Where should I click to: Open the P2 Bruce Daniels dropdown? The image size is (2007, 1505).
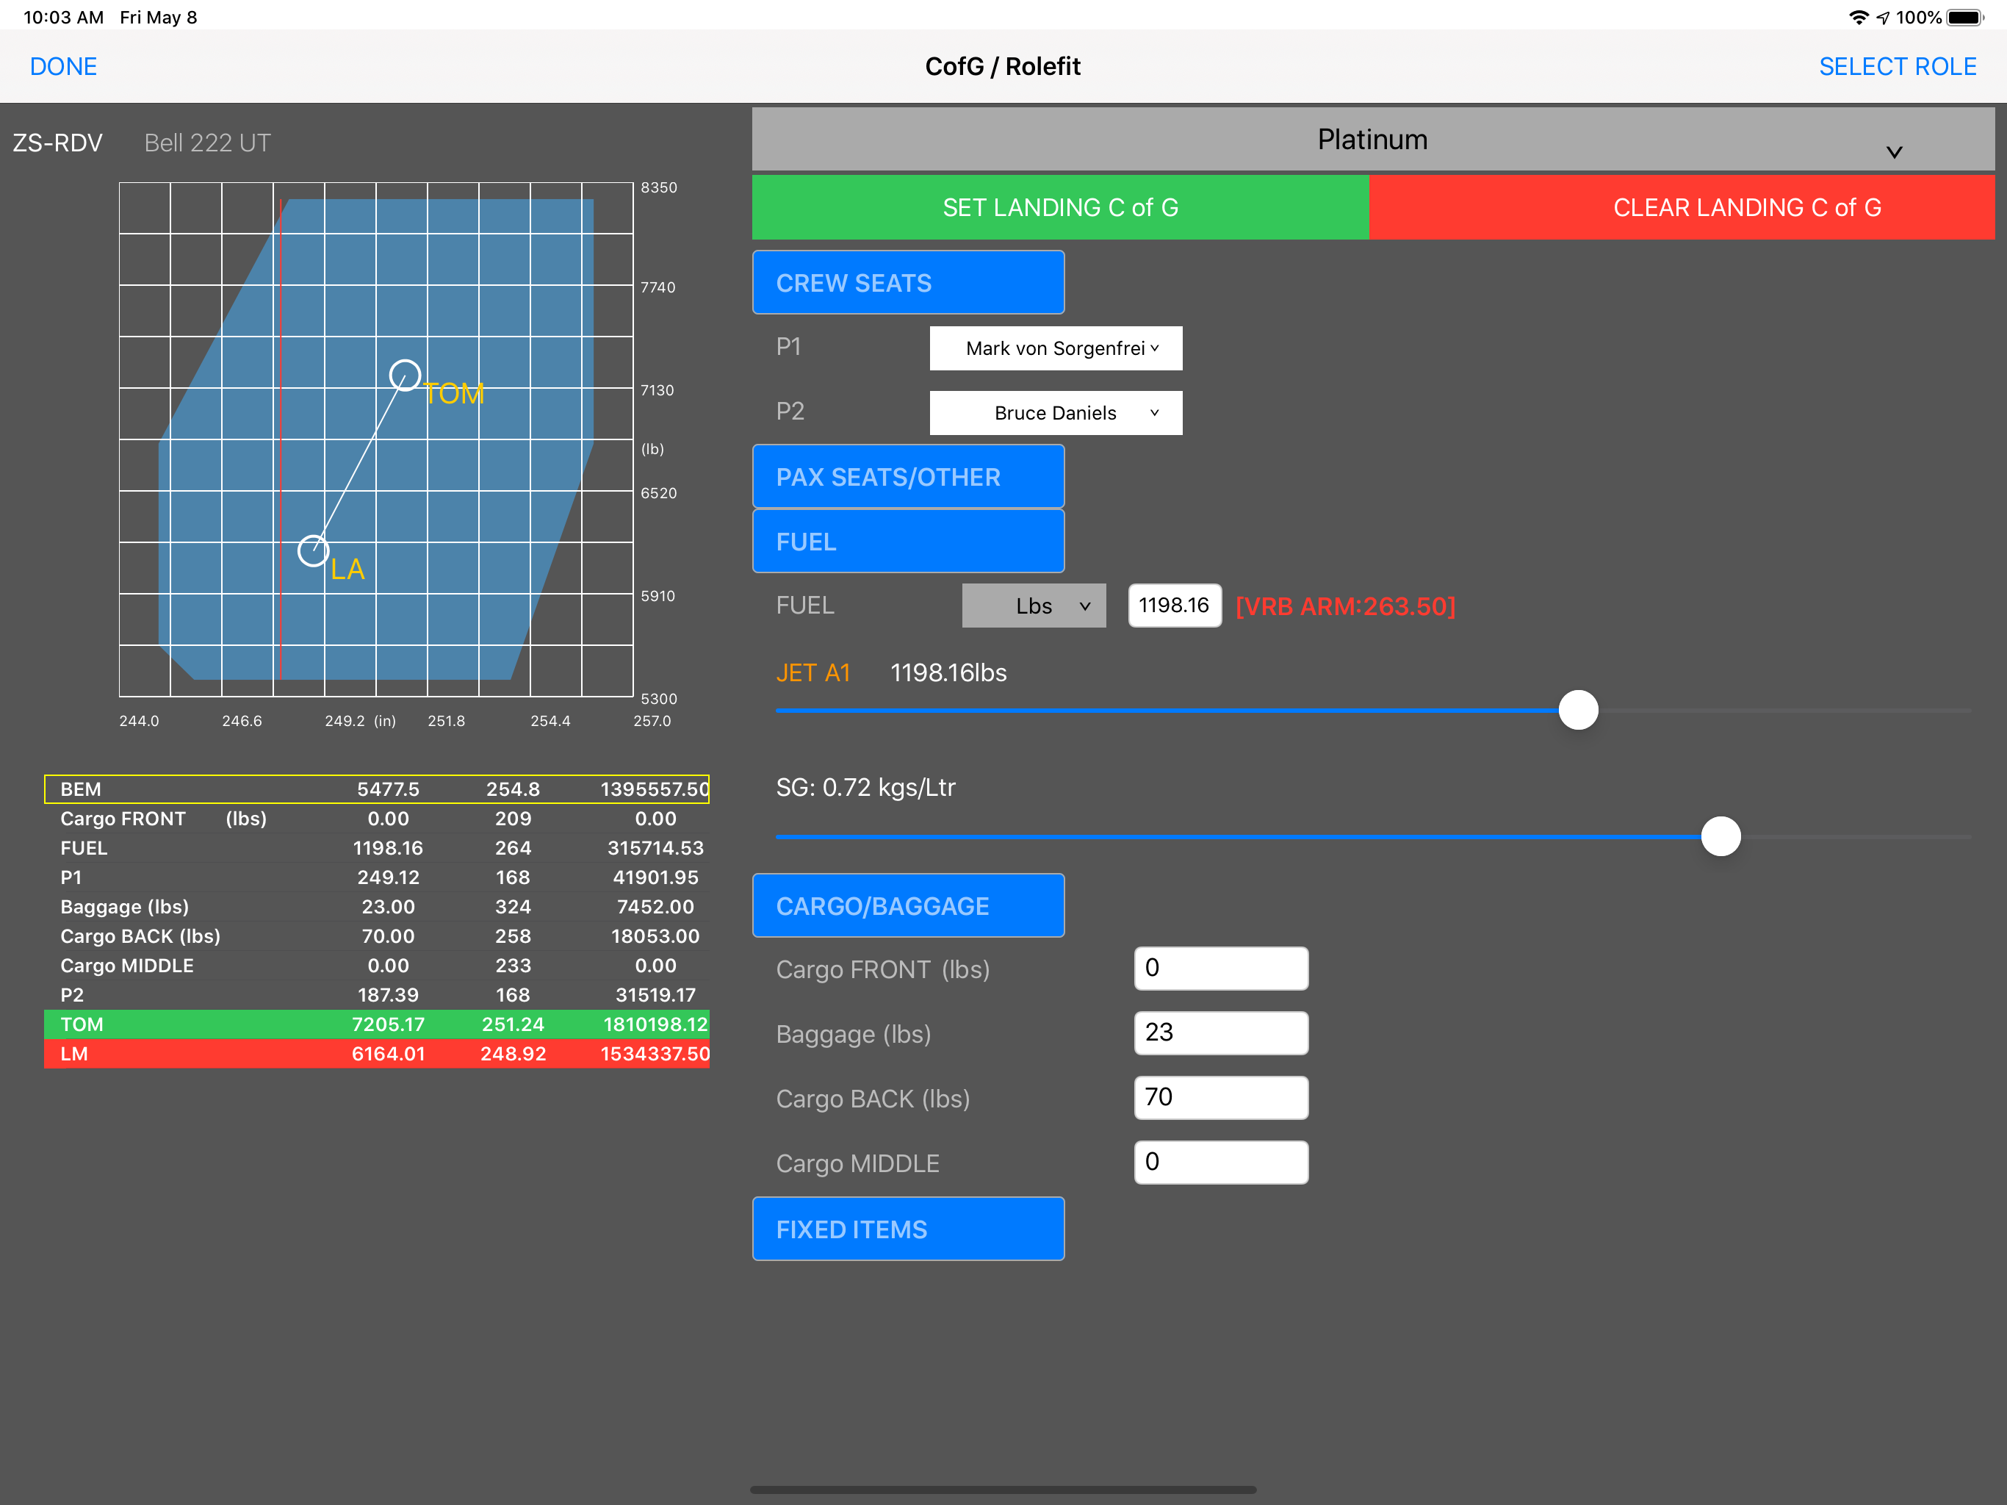(x=1055, y=413)
